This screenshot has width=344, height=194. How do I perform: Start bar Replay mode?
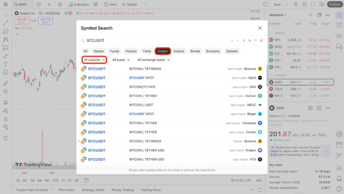(x=129, y=4)
